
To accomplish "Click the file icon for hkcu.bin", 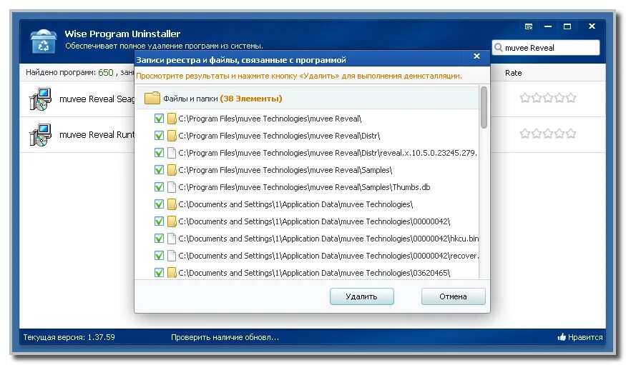I will point(172,239).
